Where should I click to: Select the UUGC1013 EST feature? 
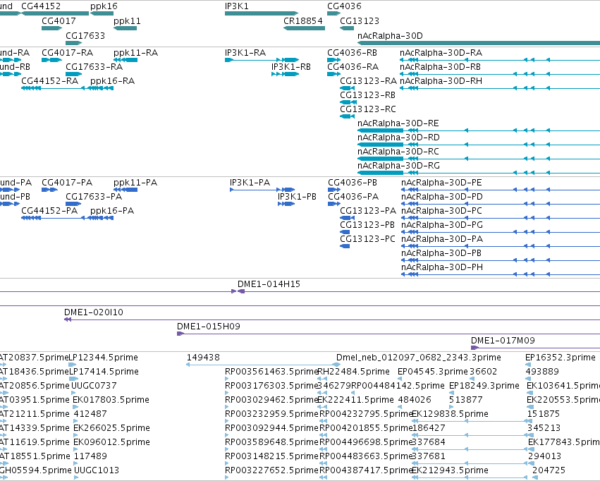pyautogui.click(x=76, y=477)
